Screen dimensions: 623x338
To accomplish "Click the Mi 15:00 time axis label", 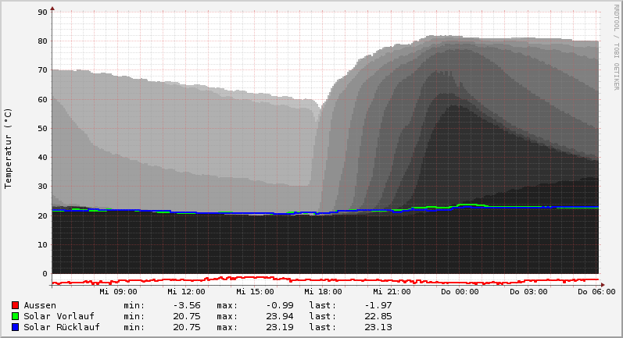I will tap(255, 292).
